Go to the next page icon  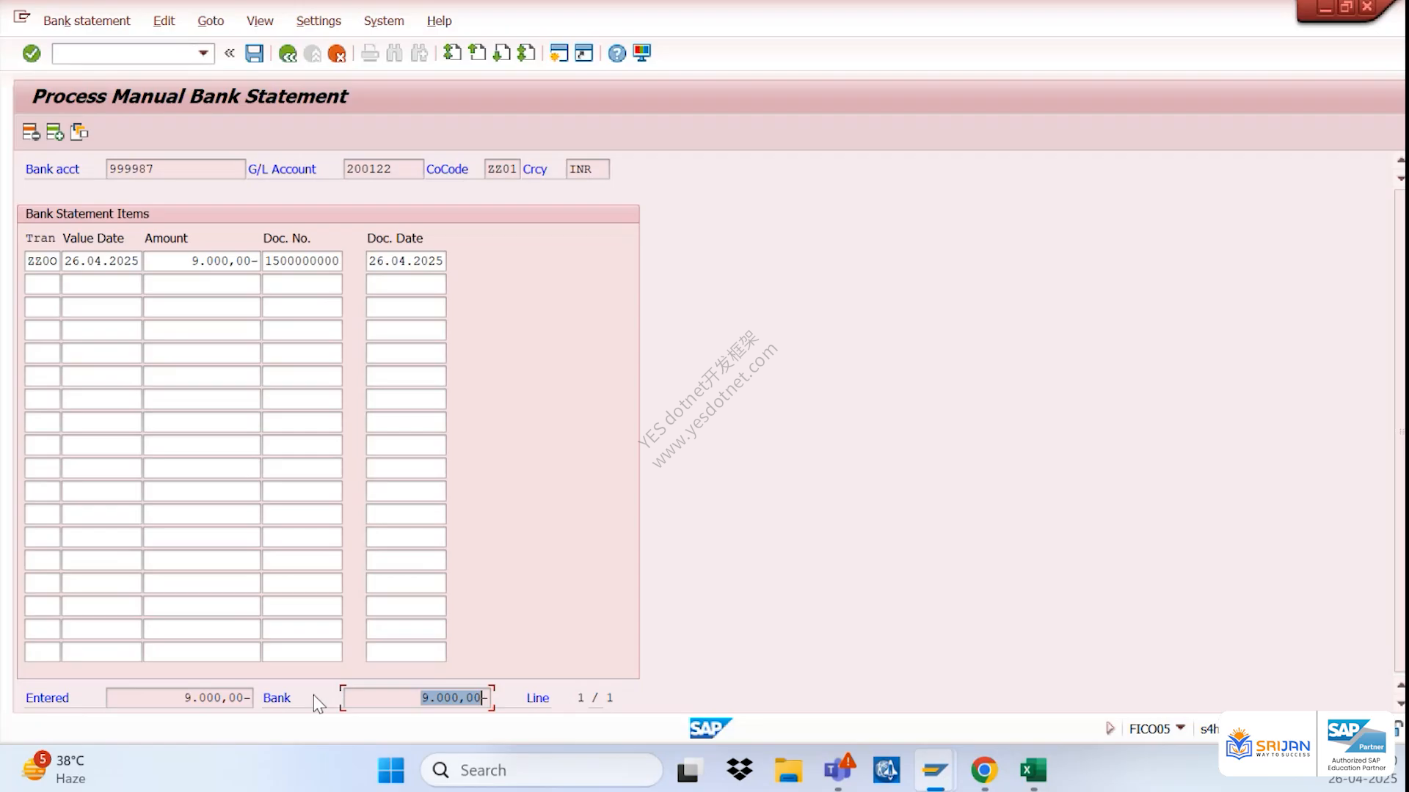(x=502, y=53)
